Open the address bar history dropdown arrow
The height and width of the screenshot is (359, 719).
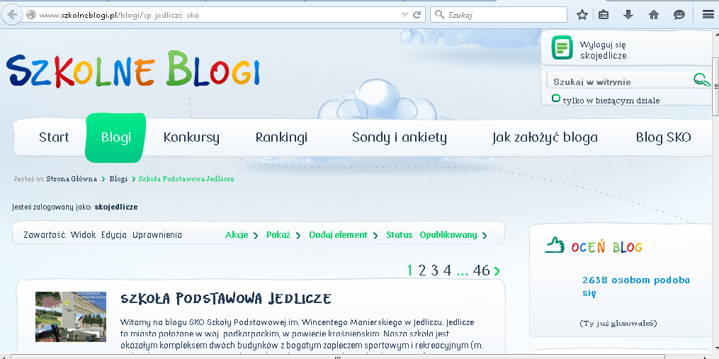404,15
